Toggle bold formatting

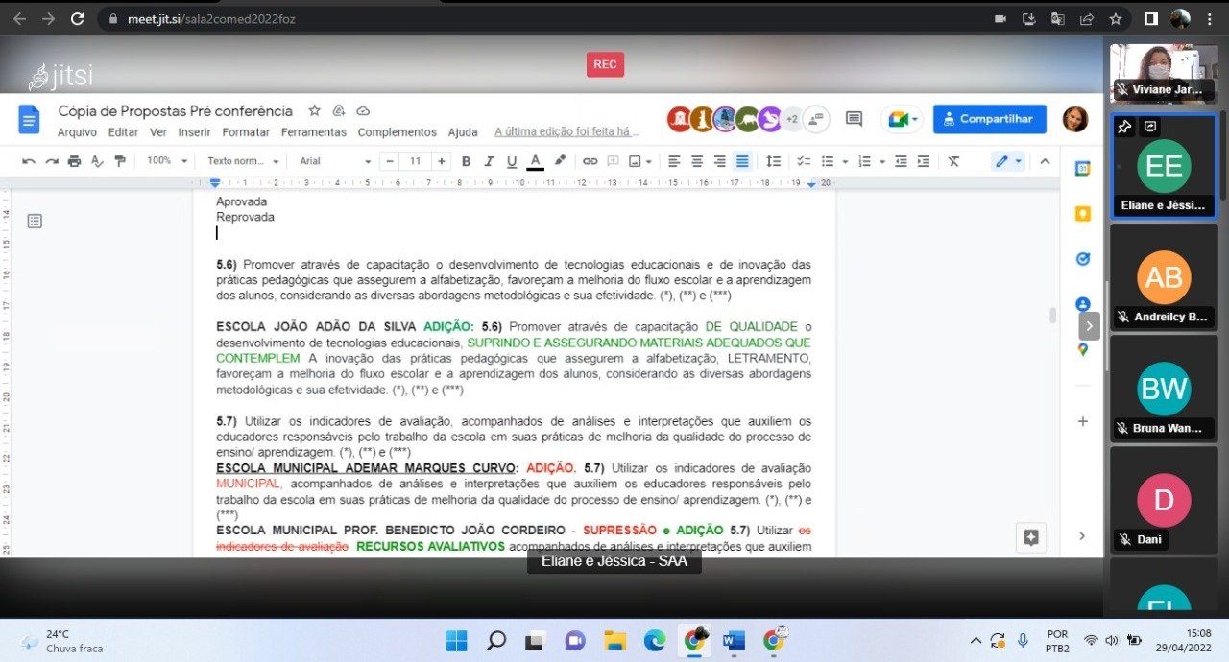click(x=466, y=161)
